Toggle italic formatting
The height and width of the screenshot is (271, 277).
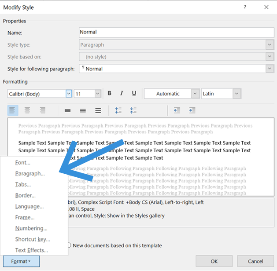click(x=122, y=94)
